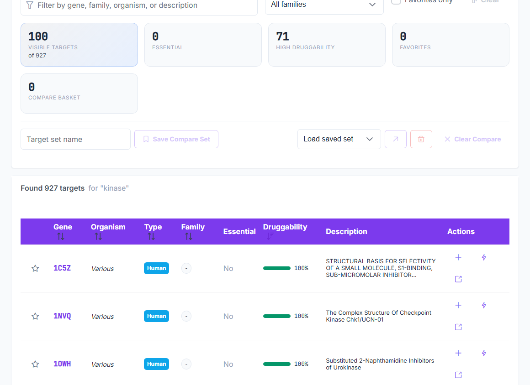Add 1C5Z to compare basket plus icon
Viewport: 530px width, 385px height.
tap(458, 257)
